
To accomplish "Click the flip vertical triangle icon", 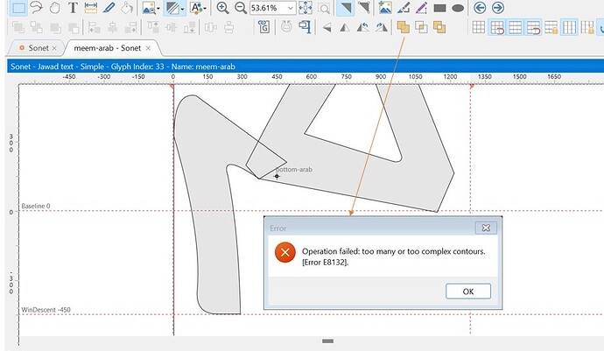I will [x=345, y=28].
